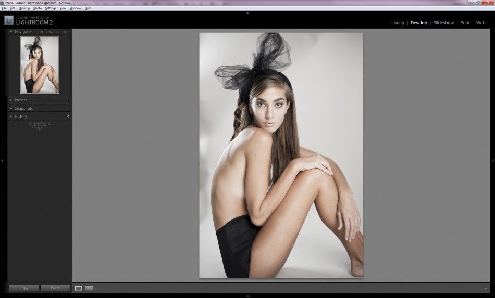Click the Navigator preview thumbnail
Viewport: 495px width, 298px height.
(40, 64)
